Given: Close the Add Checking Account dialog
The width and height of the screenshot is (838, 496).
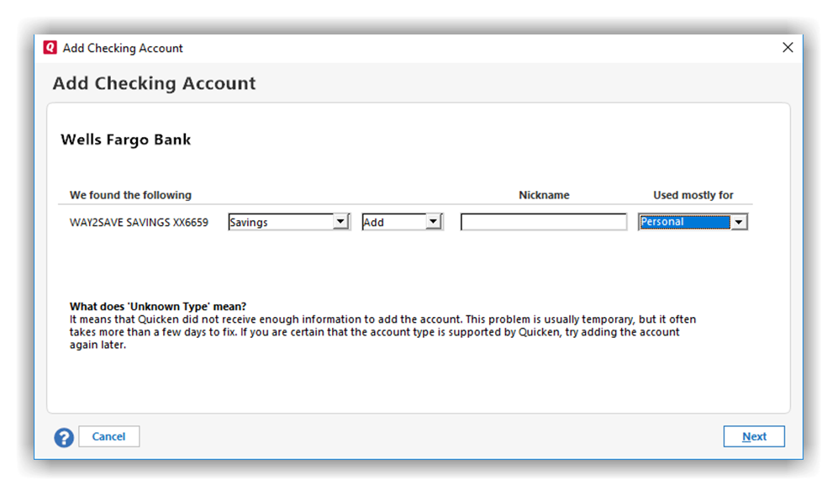Looking at the screenshot, I should [x=788, y=48].
